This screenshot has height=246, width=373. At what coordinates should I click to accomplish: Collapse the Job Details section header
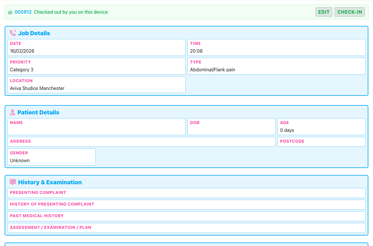(34, 33)
